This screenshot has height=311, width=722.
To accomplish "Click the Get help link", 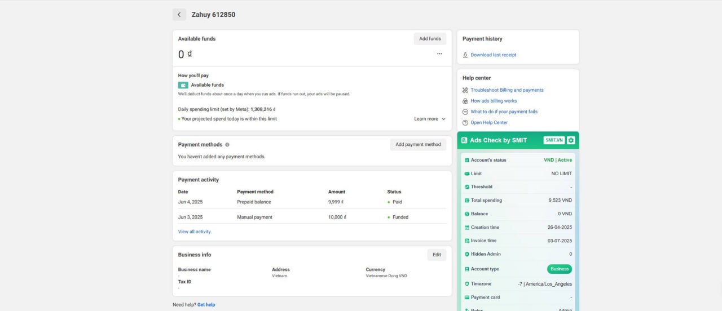I will pos(206,305).
